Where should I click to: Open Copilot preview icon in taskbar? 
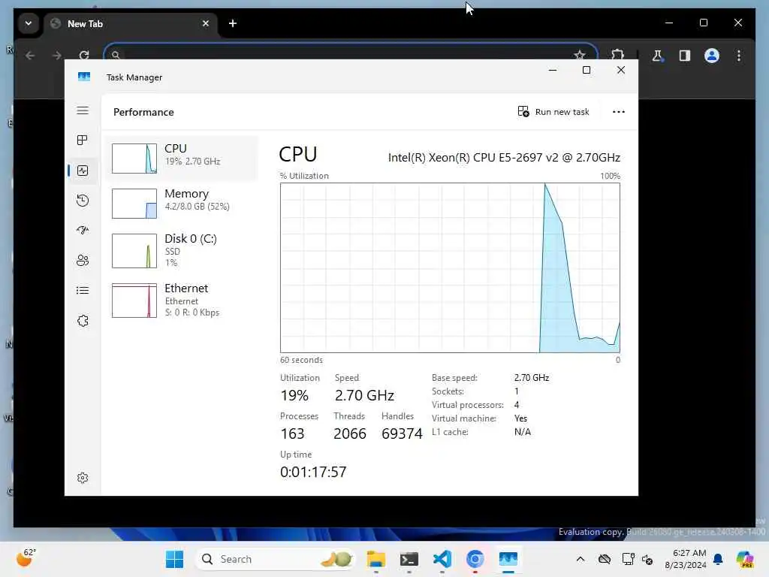[745, 559]
